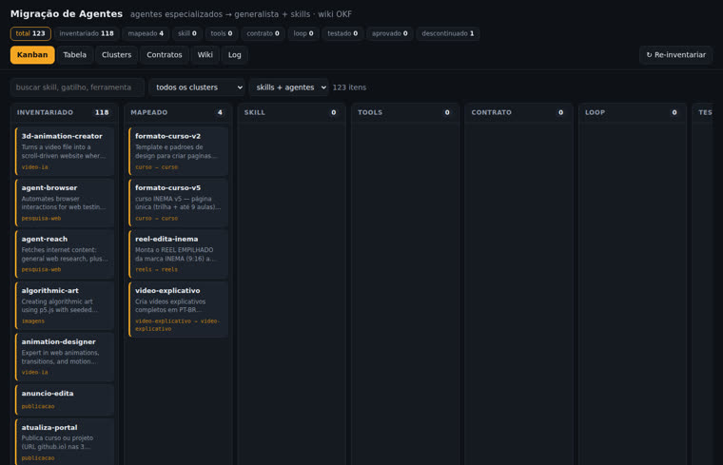
Task: Switch to the Kanban tab
Action: (32, 55)
